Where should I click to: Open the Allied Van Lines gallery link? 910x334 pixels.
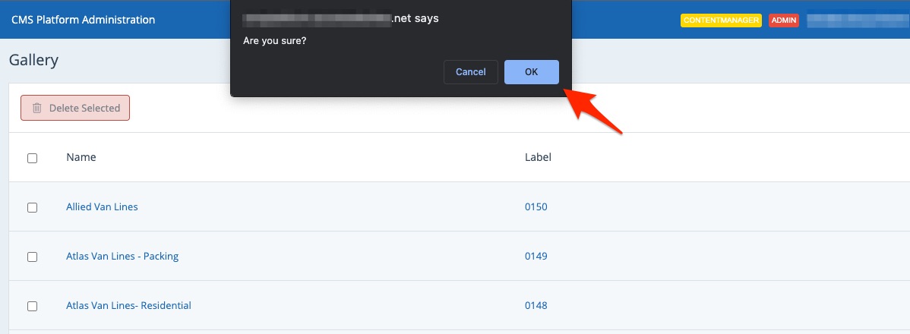(102, 206)
